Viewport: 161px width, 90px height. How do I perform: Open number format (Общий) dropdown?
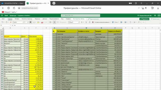click(74, 22)
